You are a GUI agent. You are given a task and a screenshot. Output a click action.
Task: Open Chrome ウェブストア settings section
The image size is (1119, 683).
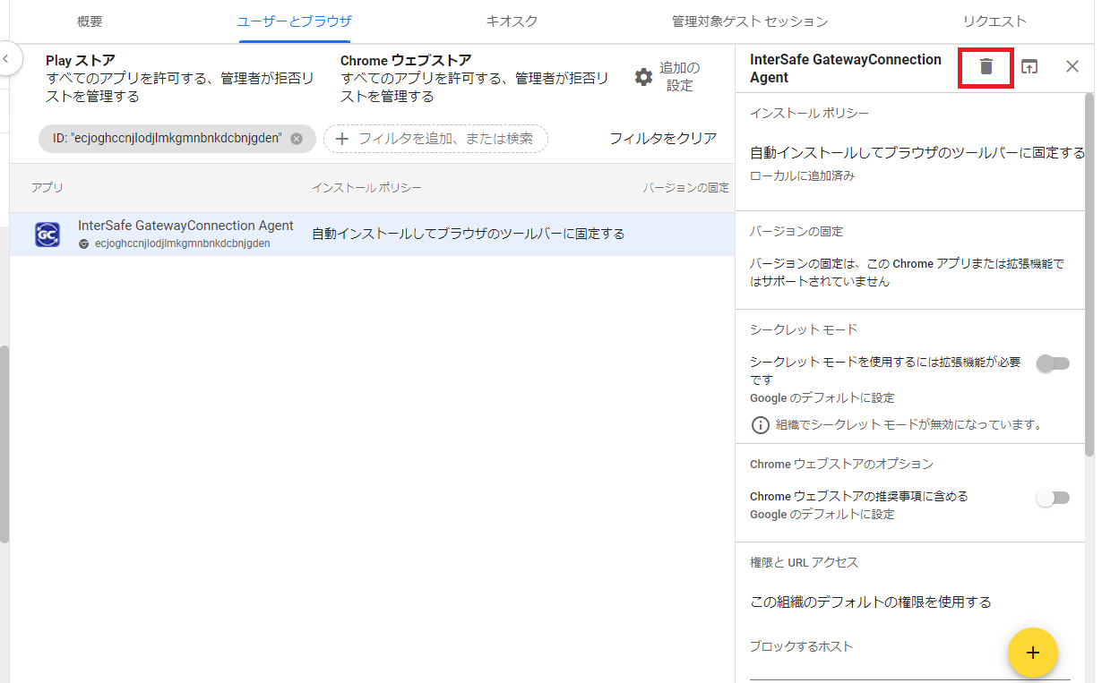[x=475, y=78]
